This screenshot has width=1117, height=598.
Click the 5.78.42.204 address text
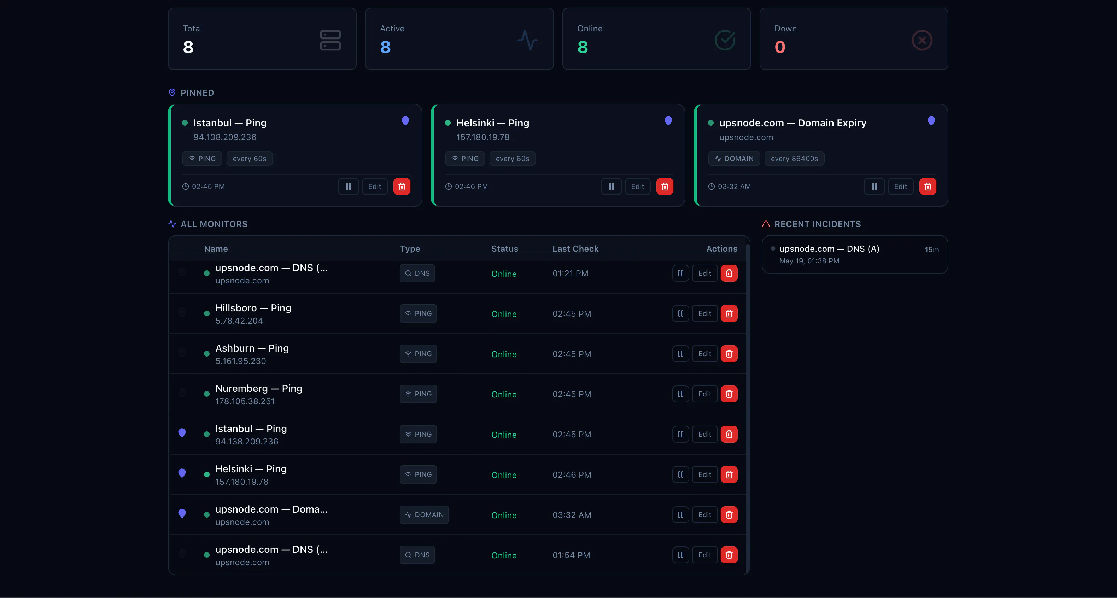pos(239,321)
